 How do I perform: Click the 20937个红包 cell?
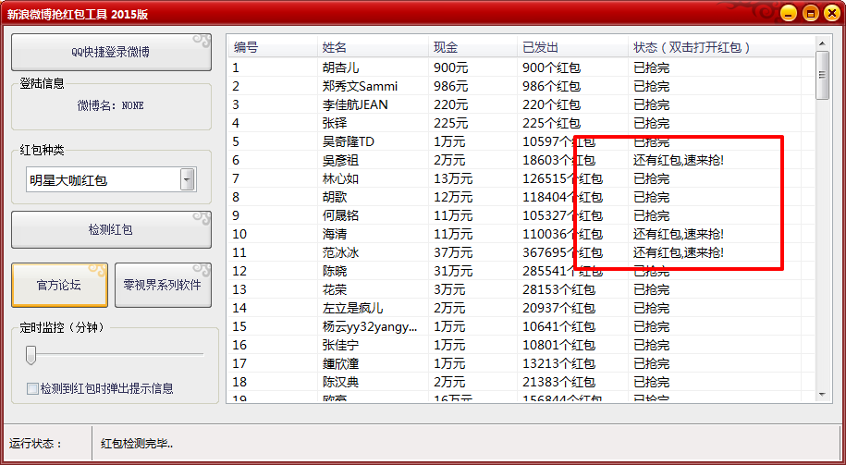559,308
